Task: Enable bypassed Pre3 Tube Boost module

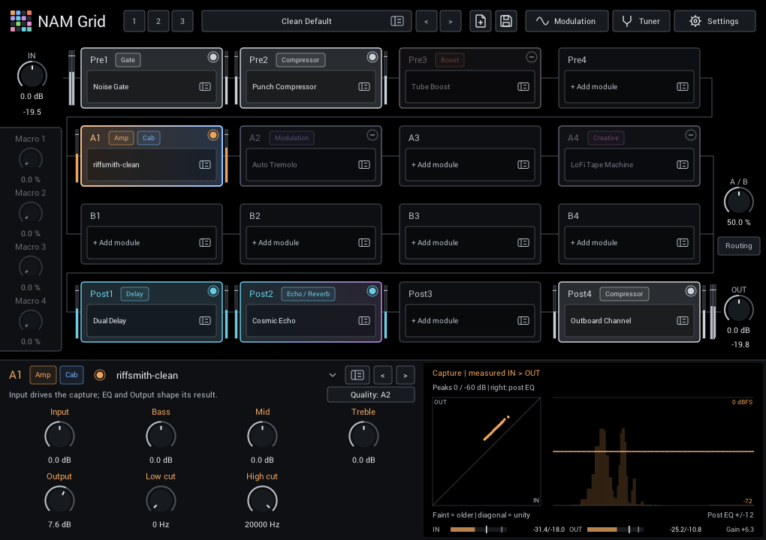Action: 532,57
